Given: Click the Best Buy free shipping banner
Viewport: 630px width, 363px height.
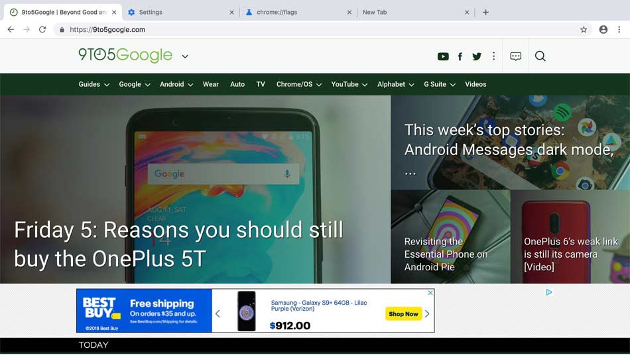Looking at the screenshot, I should click(x=145, y=311).
